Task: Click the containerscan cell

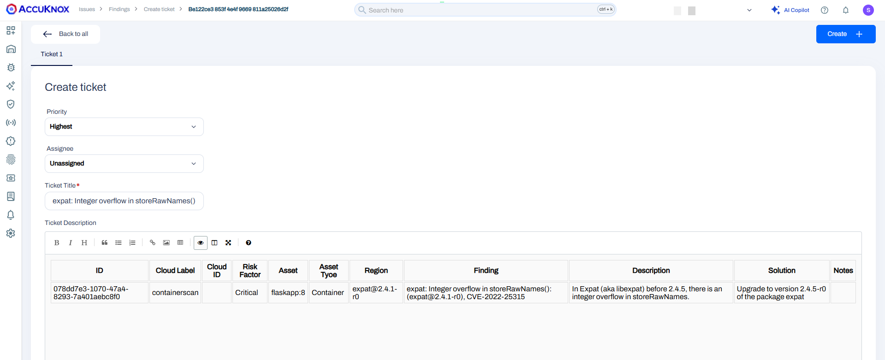Action: click(x=175, y=293)
